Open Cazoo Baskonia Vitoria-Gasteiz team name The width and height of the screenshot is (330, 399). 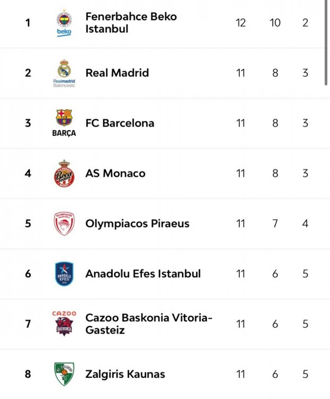coord(148,323)
